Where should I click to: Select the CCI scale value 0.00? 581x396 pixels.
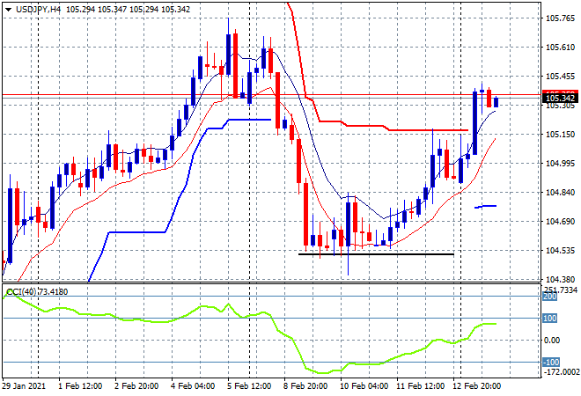pos(552,340)
